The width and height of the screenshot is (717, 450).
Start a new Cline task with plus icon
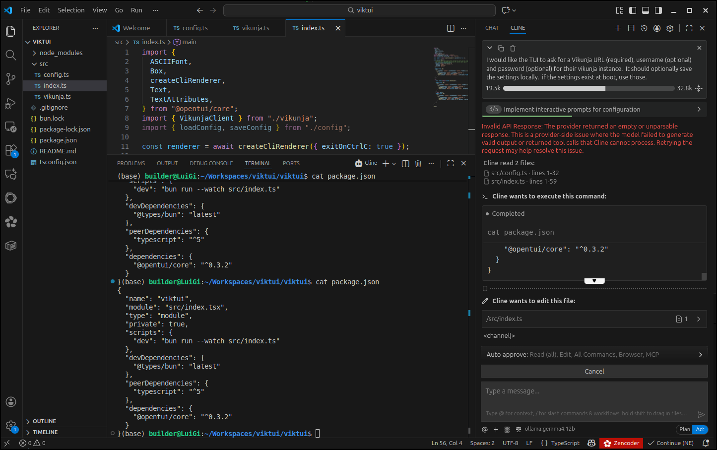(x=618, y=28)
